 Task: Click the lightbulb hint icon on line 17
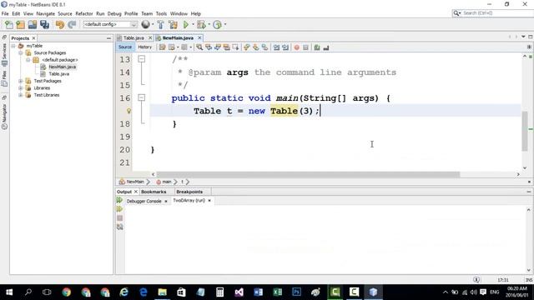coord(128,111)
